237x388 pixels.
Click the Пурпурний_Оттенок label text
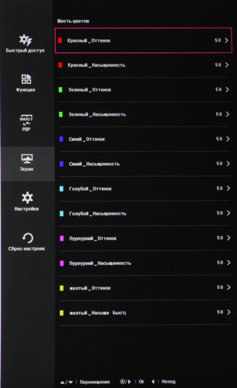pos(93,238)
